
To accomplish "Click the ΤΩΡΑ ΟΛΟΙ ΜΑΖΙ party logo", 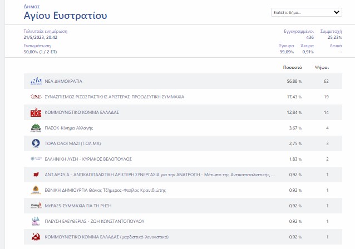I will [36, 143].
